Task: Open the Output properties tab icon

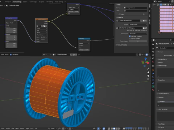Action: [153, 52]
